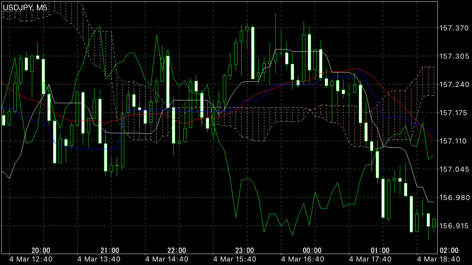Select the 20:00 time axis label
Screen dimensions: 472x265
[41, 251]
